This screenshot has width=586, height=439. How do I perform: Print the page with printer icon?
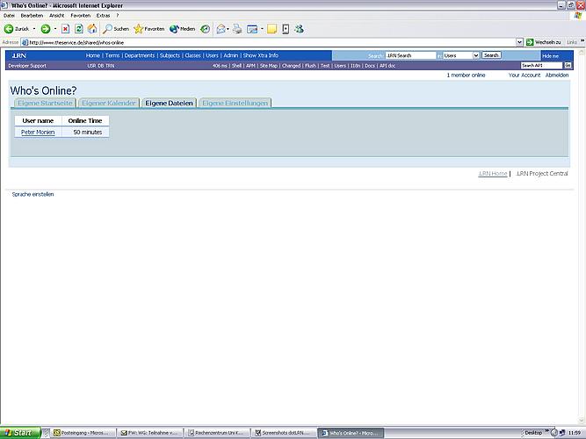pos(237,29)
